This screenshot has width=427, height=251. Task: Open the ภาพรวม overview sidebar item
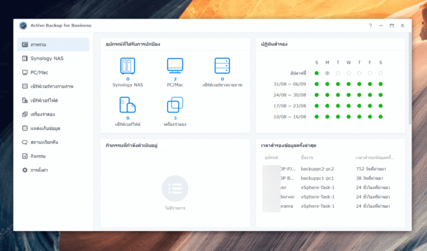click(x=53, y=45)
